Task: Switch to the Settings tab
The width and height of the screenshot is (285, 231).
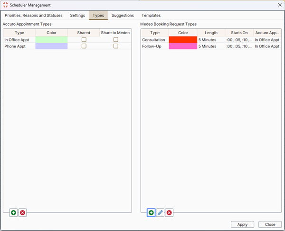Action: [x=77, y=15]
